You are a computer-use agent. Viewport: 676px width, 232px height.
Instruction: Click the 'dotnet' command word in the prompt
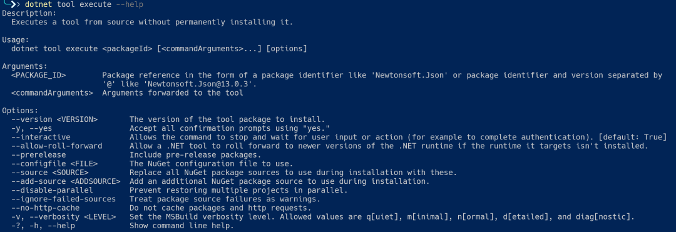38,4
